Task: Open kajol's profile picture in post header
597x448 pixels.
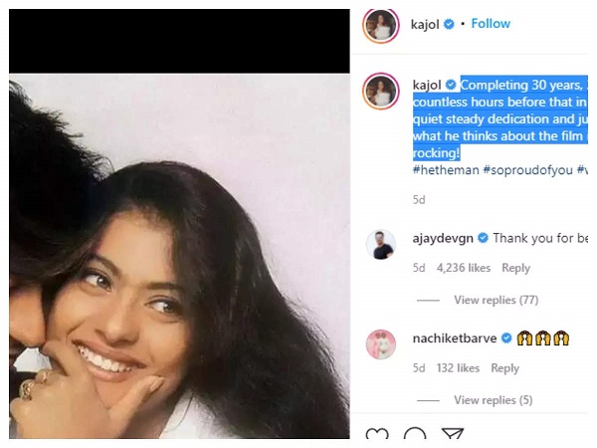Action: coord(381,25)
